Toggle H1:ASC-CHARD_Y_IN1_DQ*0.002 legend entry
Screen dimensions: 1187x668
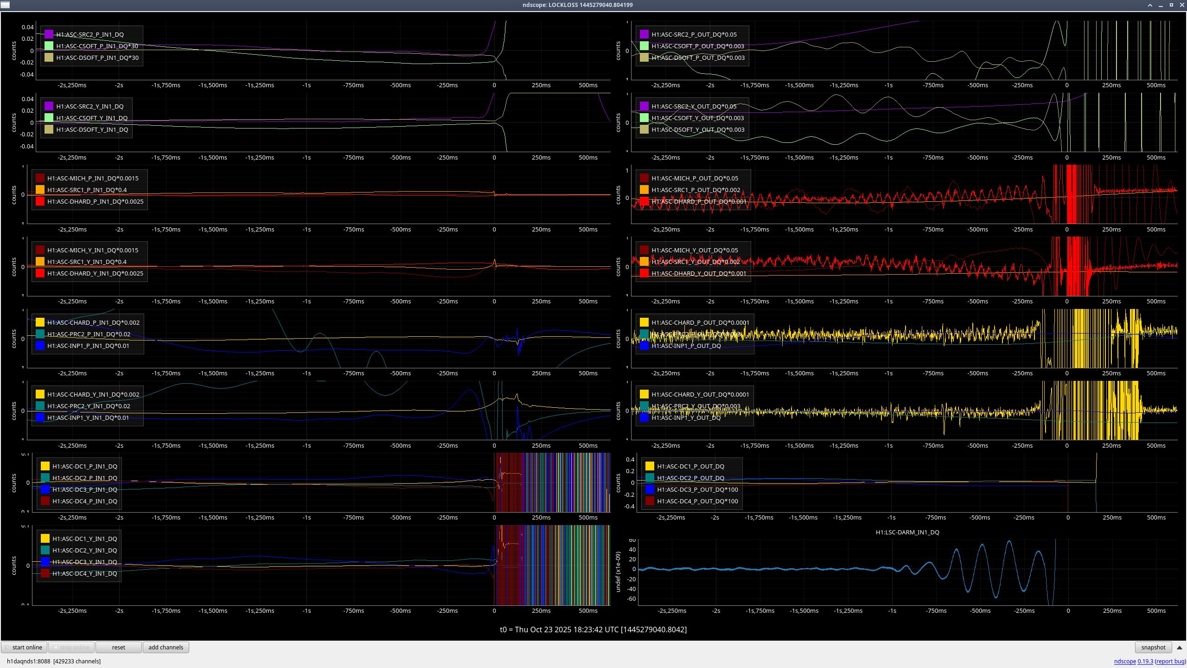[x=93, y=394]
